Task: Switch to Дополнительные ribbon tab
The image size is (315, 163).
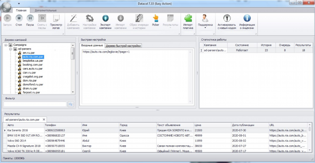Action: click(x=46, y=10)
